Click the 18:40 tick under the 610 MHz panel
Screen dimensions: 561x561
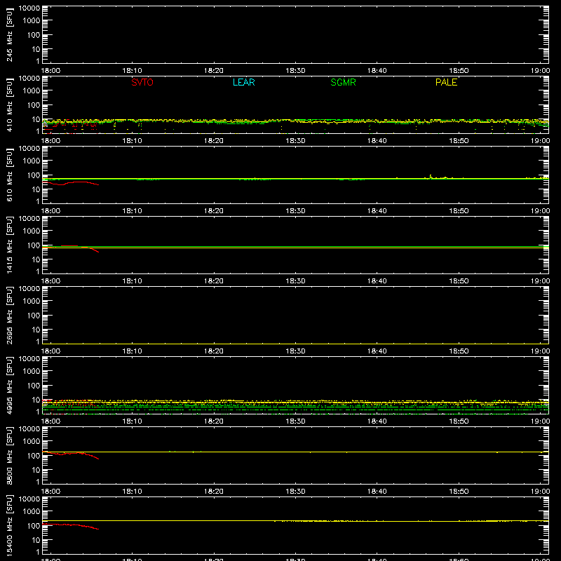[377, 211]
